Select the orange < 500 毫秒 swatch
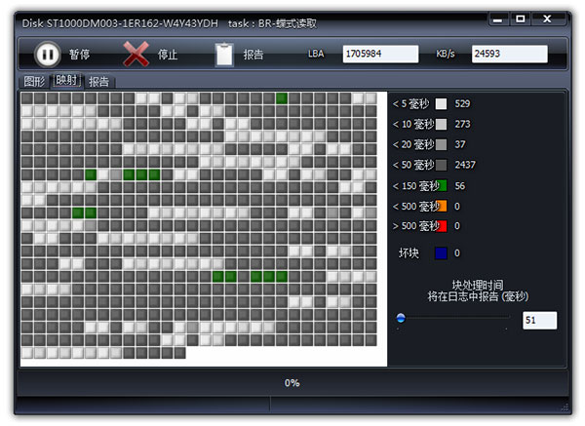This screenshot has height=426, width=585. coord(441,206)
